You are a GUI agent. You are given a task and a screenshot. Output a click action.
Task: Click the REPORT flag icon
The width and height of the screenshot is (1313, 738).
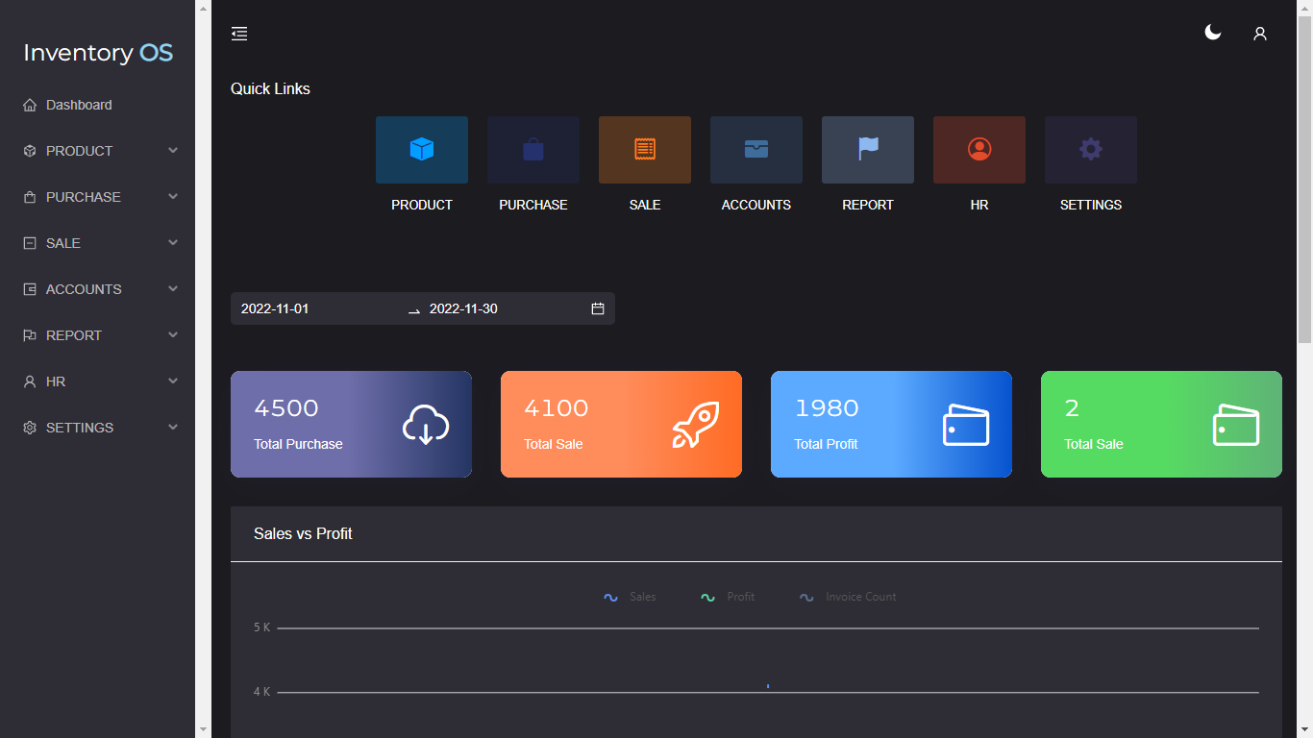pos(867,149)
